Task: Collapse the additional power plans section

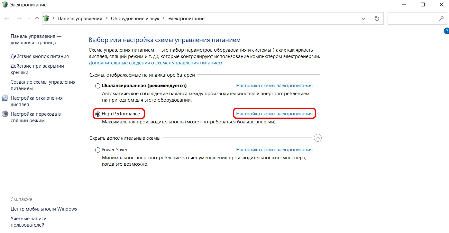Action: click(x=317, y=138)
